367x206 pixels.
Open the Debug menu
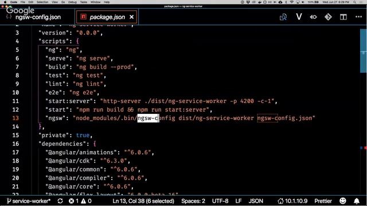72,2
